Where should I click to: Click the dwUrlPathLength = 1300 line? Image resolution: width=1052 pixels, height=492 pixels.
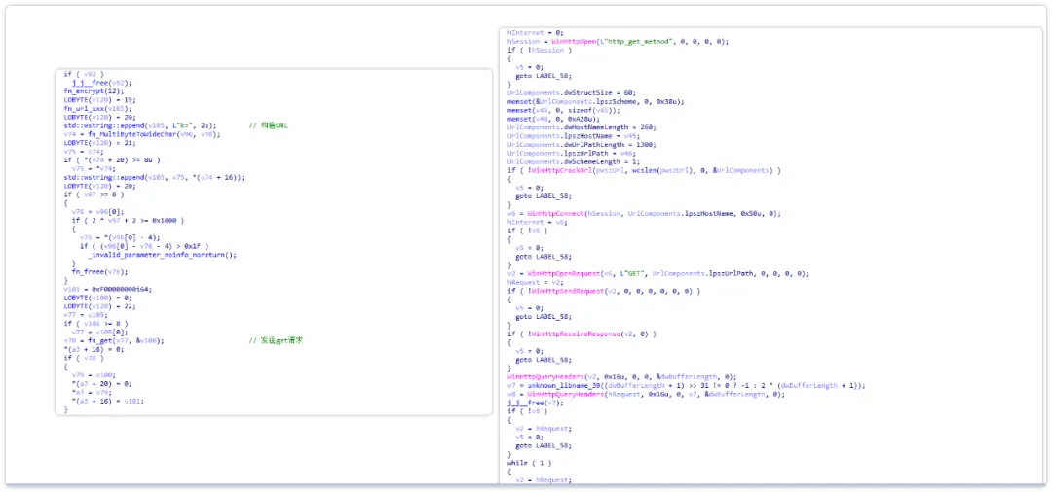coord(582,145)
